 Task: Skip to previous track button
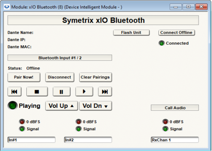(15, 91)
